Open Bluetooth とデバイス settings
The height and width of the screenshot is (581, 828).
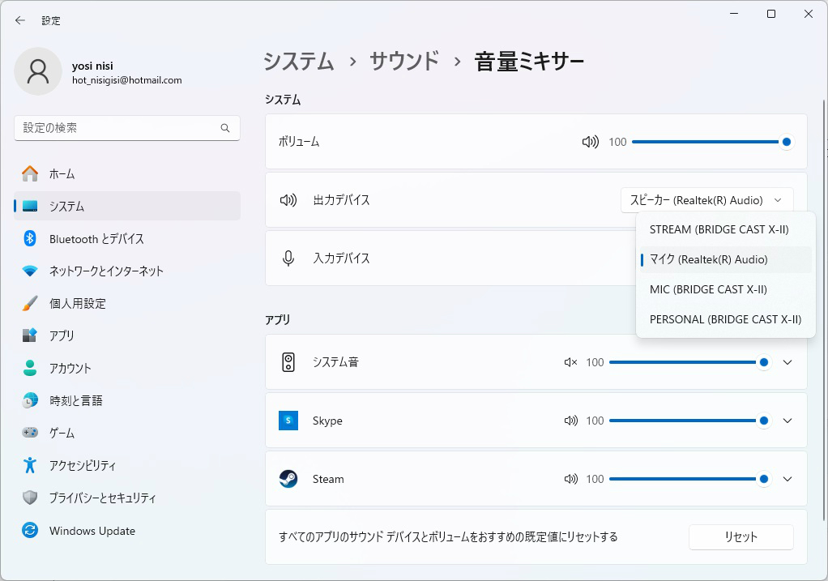pyautogui.click(x=96, y=239)
